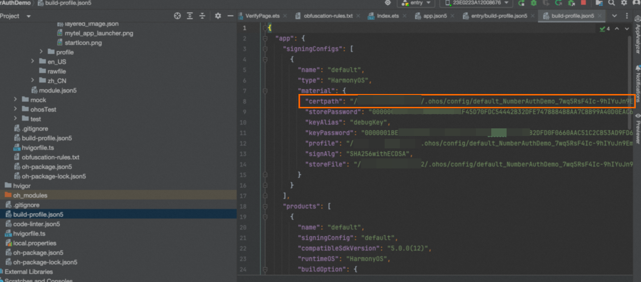Click inspection warnings checkmark indicator
Screen dimensions: 641x282
click(x=605, y=29)
